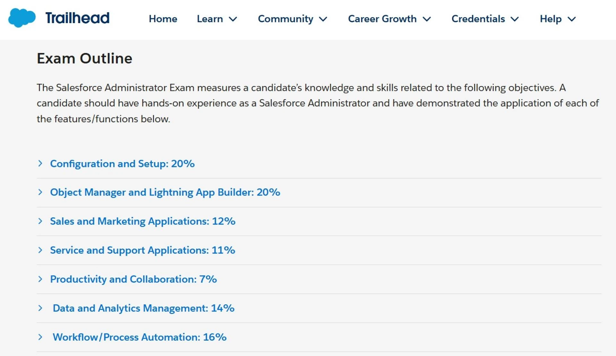The image size is (616, 356).
Task: Select Home in the navigation bar
Action: pyautogui.click(x=163, y=19)
